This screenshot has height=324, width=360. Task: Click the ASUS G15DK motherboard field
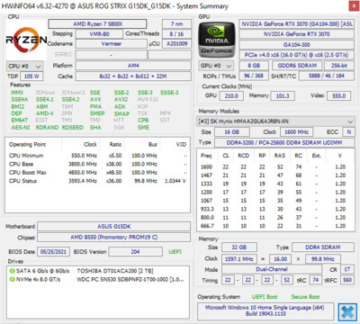[x=113, y=227]
